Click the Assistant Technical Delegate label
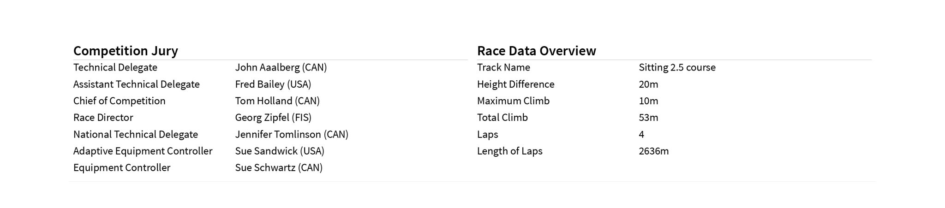The width and height of the screenshot is (945, 208). click(136, 84)
